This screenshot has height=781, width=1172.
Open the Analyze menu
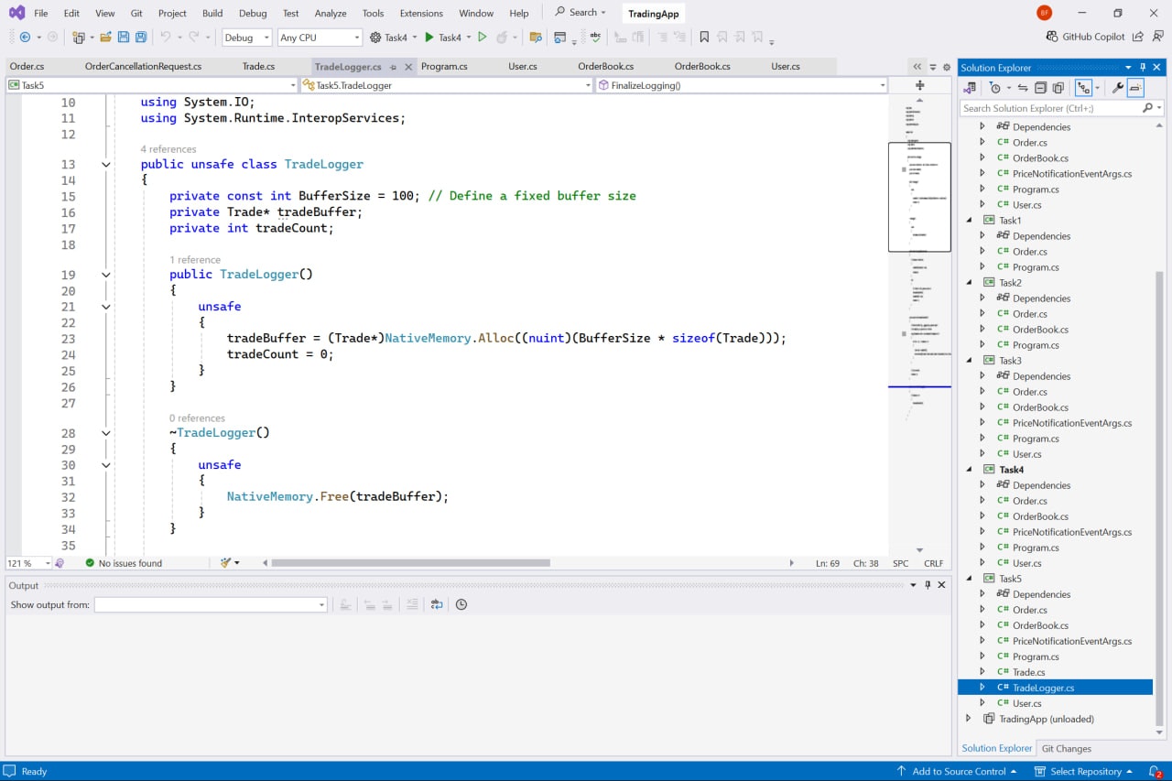(331, 14)
